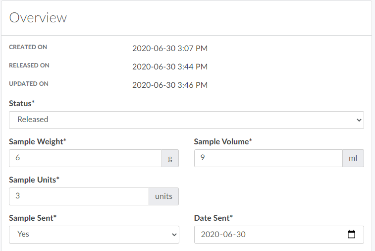Open the Status dropdown showing Released
The height and width of the screenshot is (251, 375).
click(x=186, y=120)
